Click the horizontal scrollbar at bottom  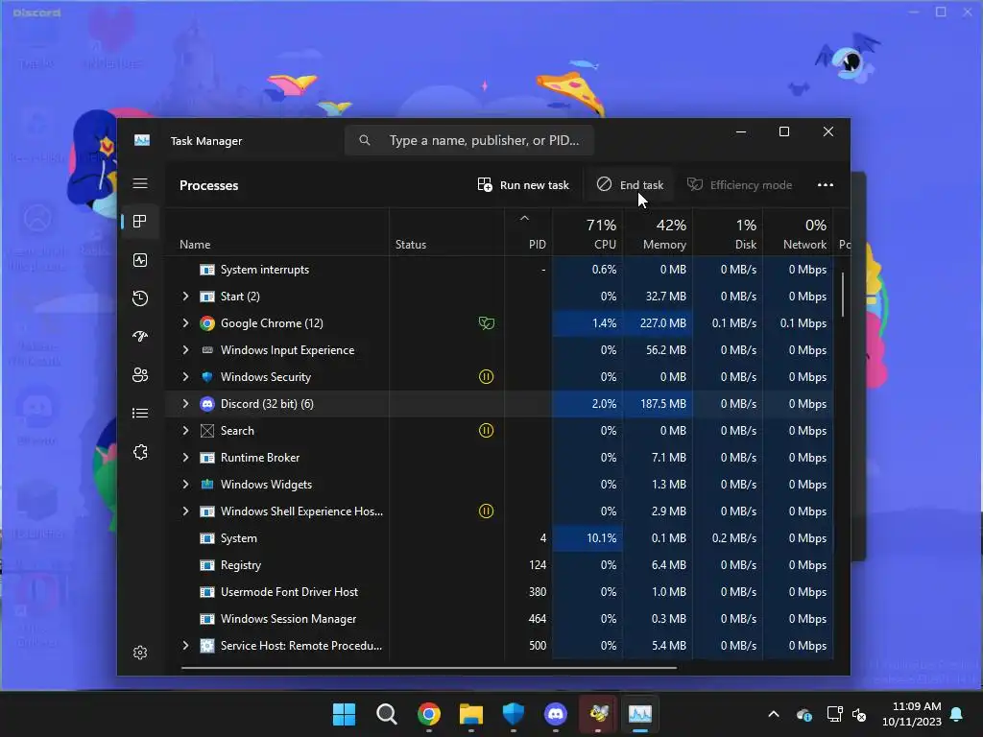click(429, 668)
